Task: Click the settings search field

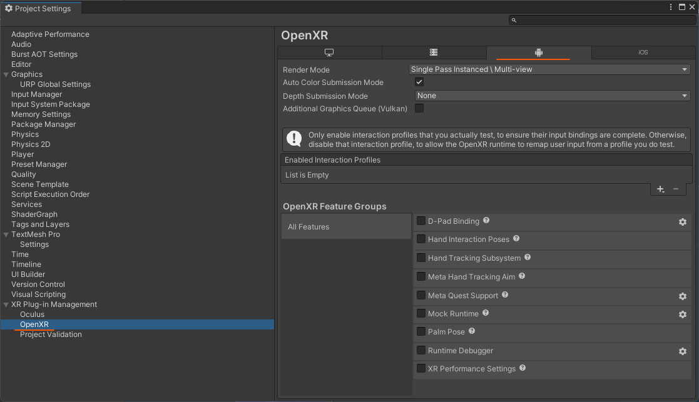Action: coord(602,20)
